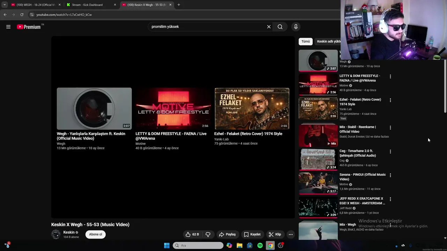Image resolution: width=447 pixels, height=251 pixels.
Task: Open the Windows Start button
Action: click(x=167, y=245)
